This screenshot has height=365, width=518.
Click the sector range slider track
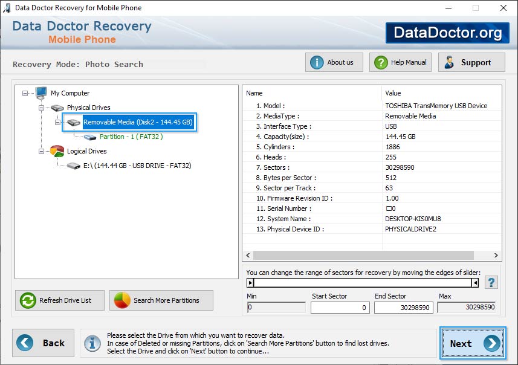click(x=363, y=283)
